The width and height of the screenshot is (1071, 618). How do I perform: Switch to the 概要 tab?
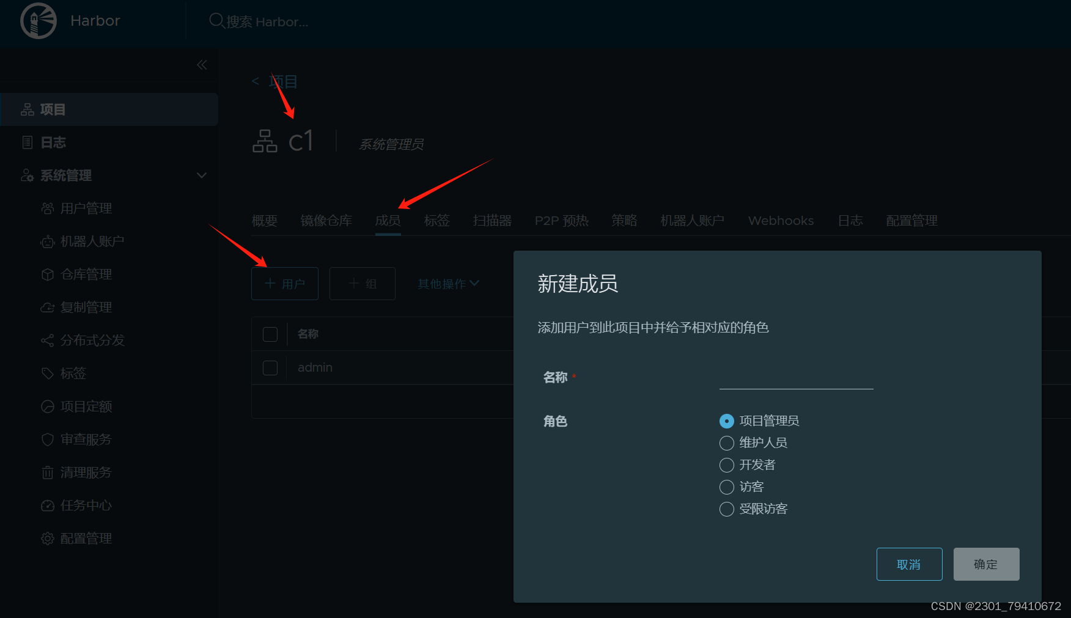tap(265, 221)
